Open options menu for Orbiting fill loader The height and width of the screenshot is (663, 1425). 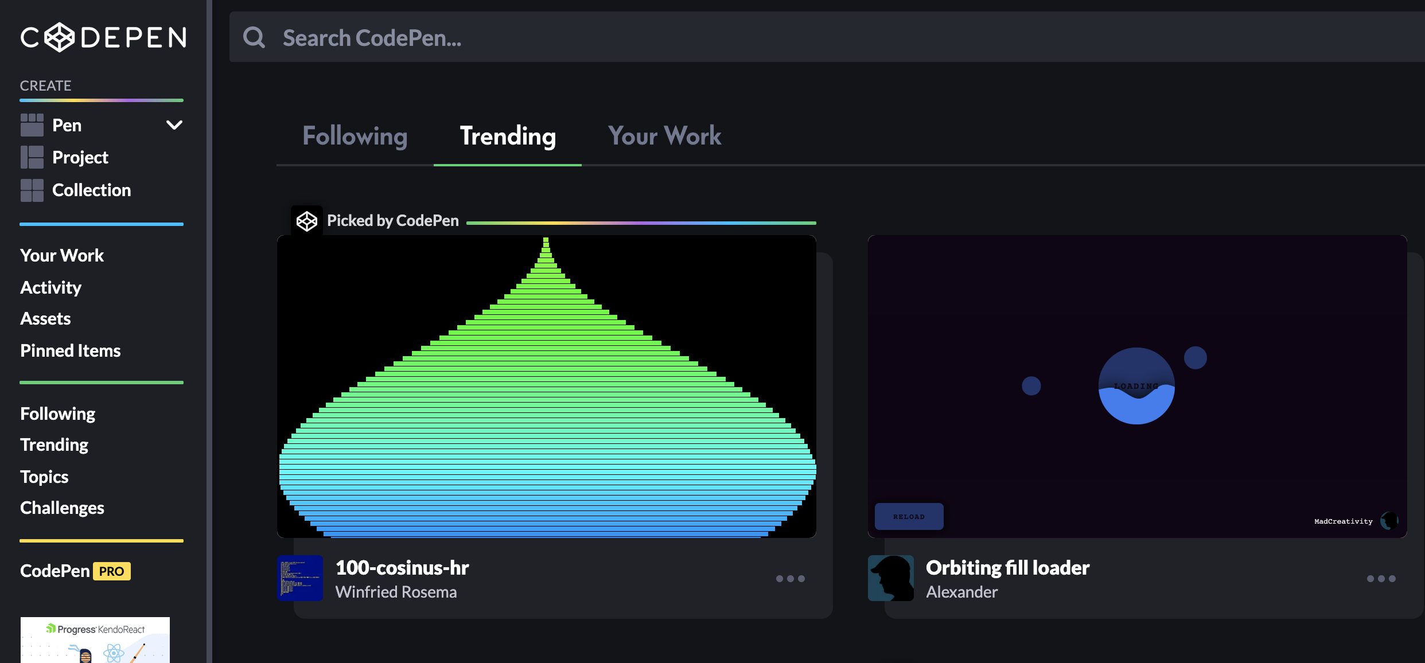[1381, 579]
